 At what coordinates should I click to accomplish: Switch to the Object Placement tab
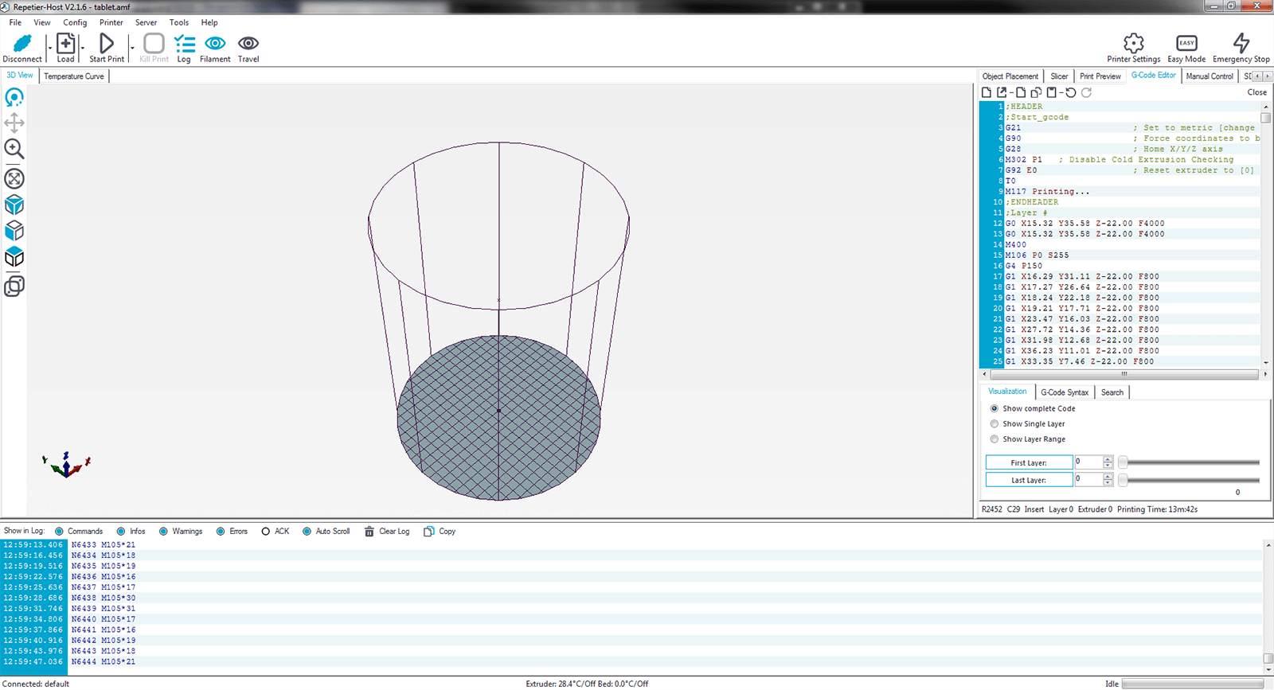pyautogui.click(x=1010, y=76)
